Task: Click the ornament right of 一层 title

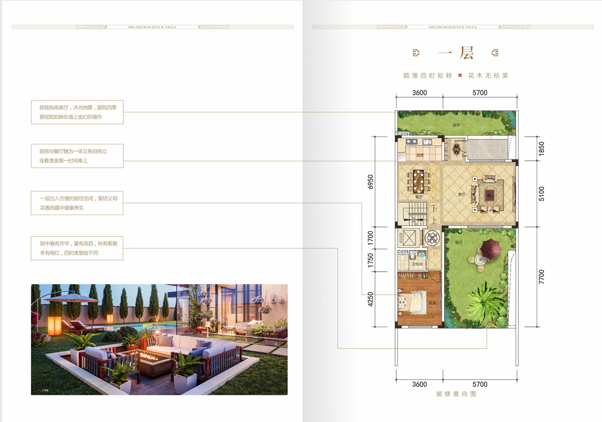Action: pos(495,53)
